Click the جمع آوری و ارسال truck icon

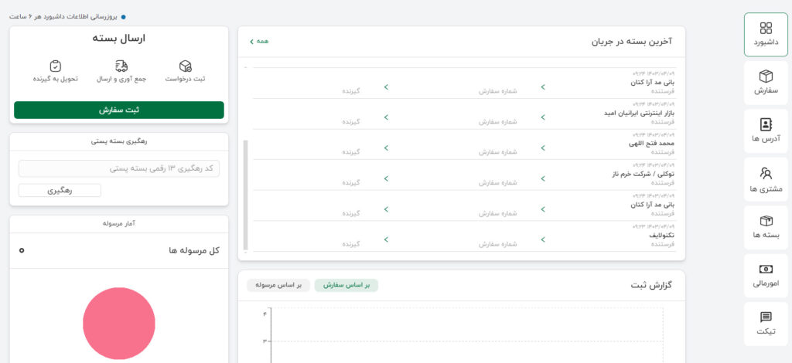tap(121, 66)
